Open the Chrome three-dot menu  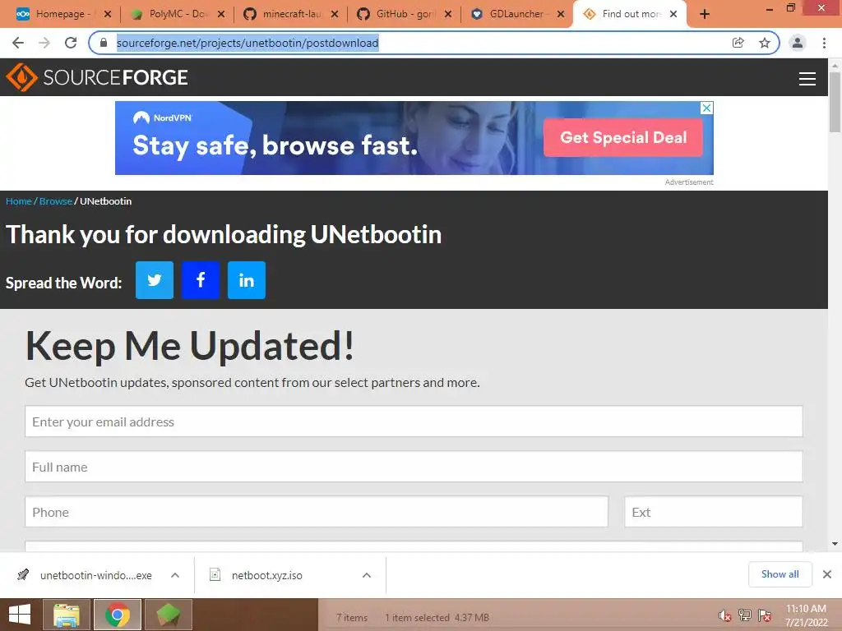pos(824,43)
